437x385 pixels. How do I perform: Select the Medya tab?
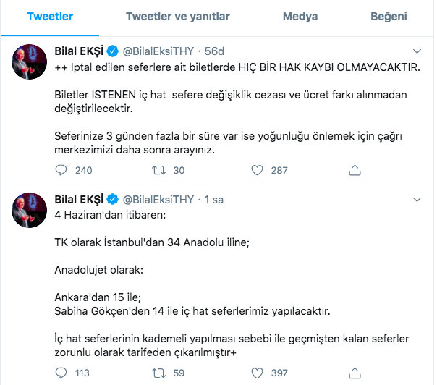point(300,16)
